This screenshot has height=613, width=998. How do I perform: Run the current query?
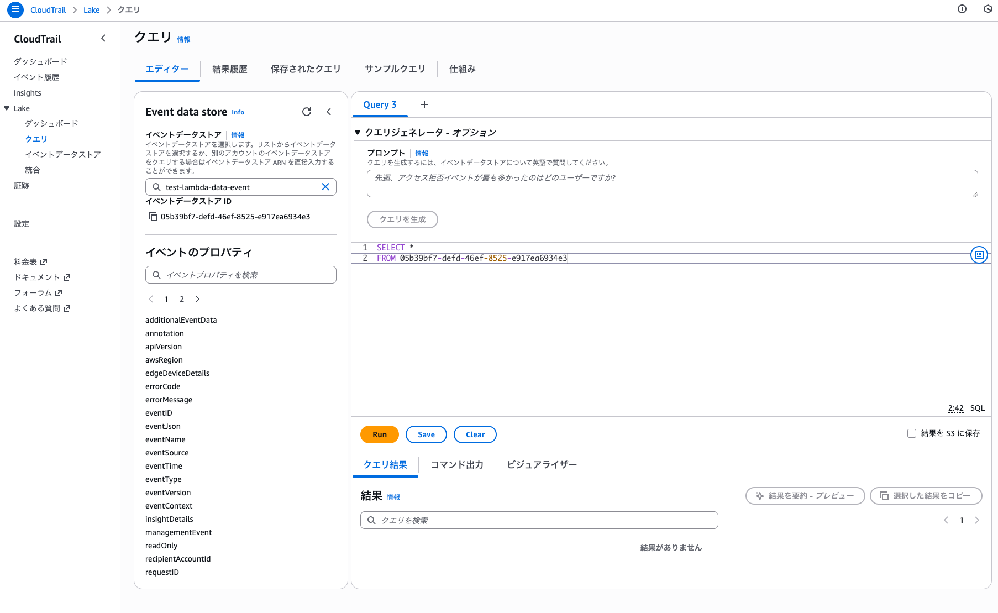(379, 434)
